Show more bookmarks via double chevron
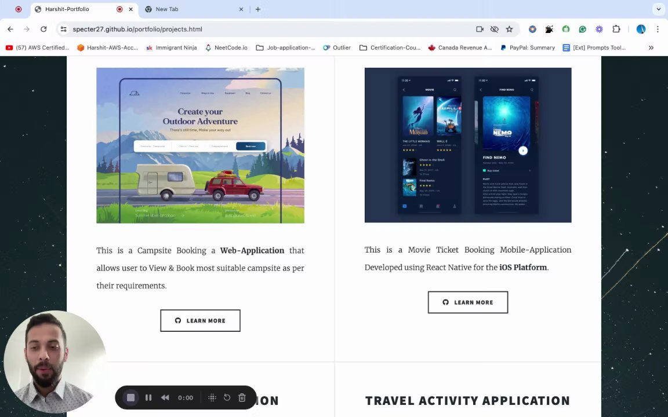Screen dimensions: 668x417 coord(651,47)
